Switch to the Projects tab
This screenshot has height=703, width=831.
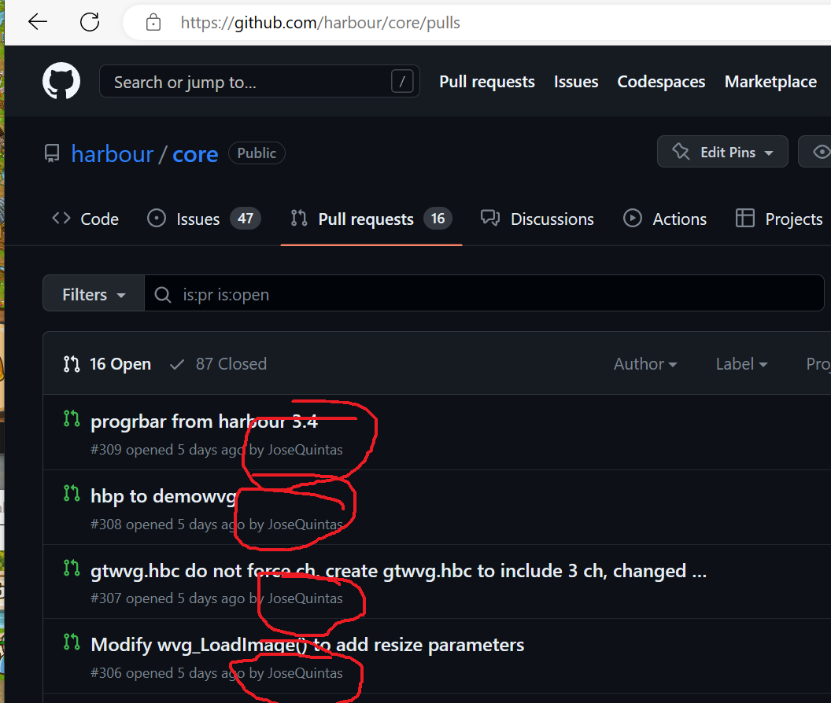(779, 219)
